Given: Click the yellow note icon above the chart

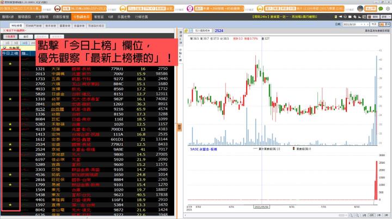Looking at the screenshot, I should (186, 30).
